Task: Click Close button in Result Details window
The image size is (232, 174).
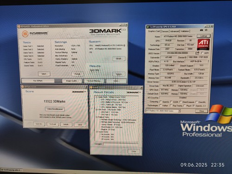Action: (134, 151)
